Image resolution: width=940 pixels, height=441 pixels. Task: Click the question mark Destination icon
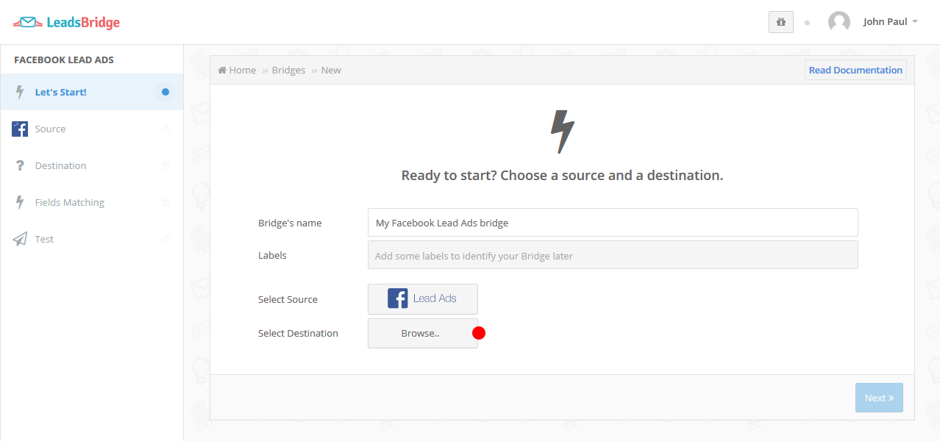pyautogui.click(x=20, y=165)
